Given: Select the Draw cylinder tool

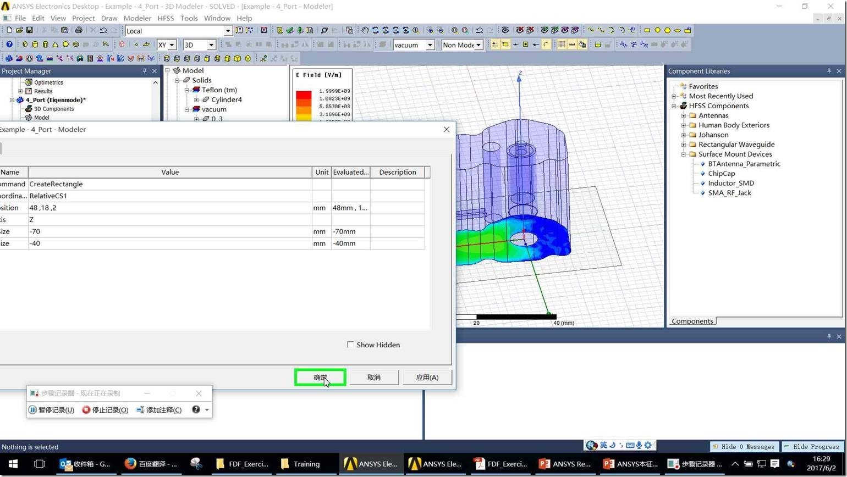Looking at the screenshot, I should (x=35, y=45).
